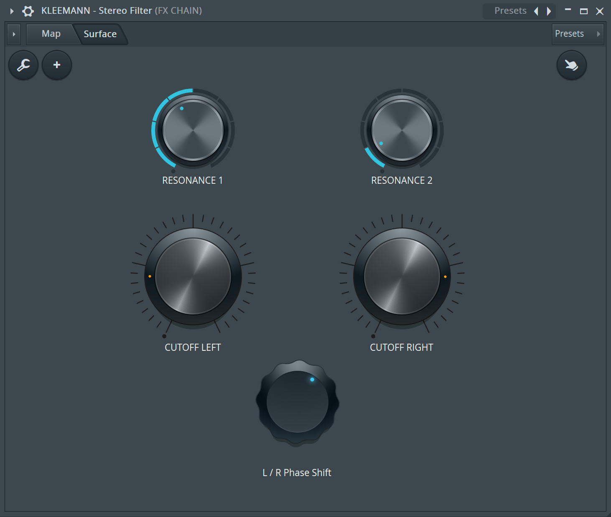Click the plus add control button

pyautogui.click(x=57, y=65)
